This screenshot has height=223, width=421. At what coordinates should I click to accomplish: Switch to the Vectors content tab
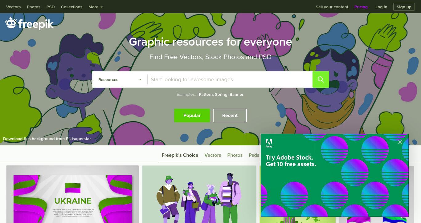[x=213, y=155]
